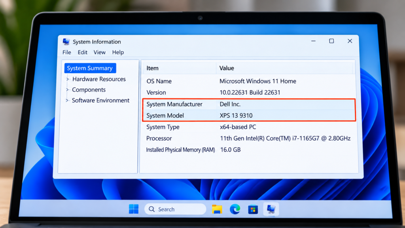Select the Software Environment tree item
Screen dimensions: 405x228
(100, 100)
